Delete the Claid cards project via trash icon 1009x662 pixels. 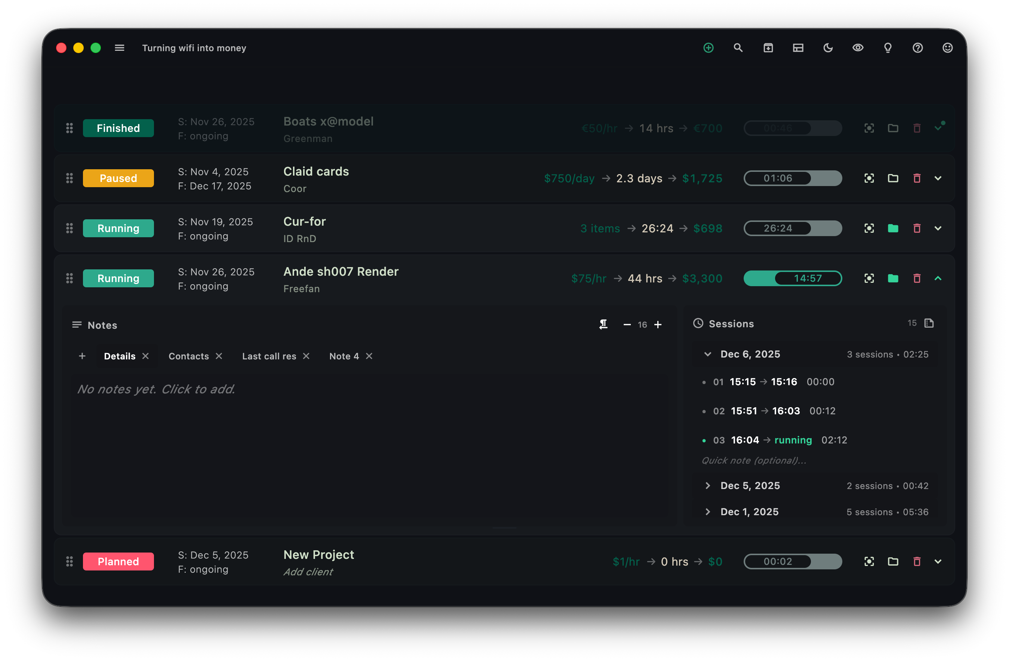(917, 178)
